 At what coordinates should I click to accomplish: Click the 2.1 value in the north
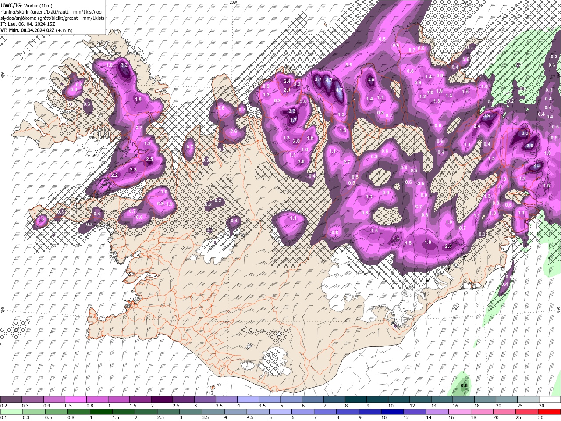pyautogui.click(x=288, y=90)
